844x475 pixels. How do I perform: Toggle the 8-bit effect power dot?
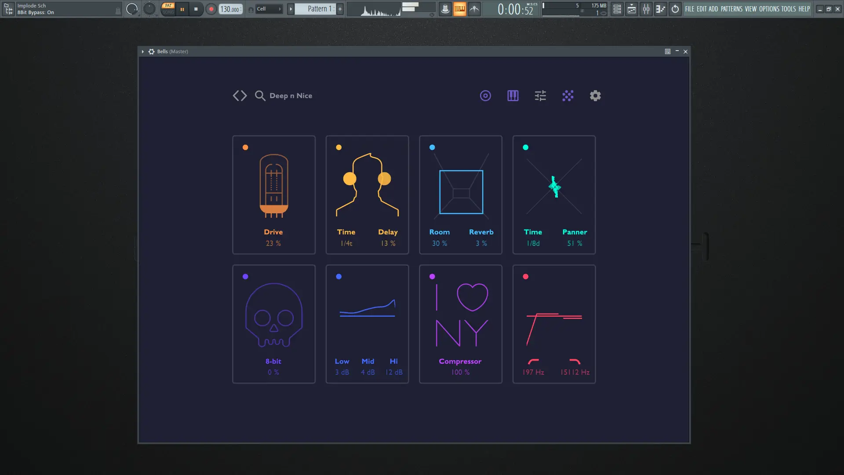pyautogui.click(x=245, y=277)
